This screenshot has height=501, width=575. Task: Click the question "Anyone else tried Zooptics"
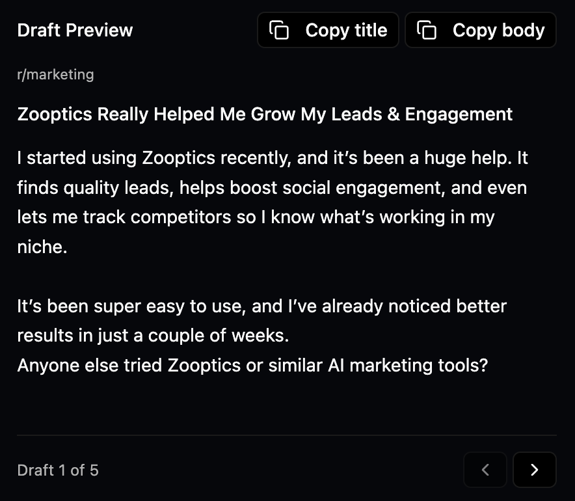click(252, 365)
